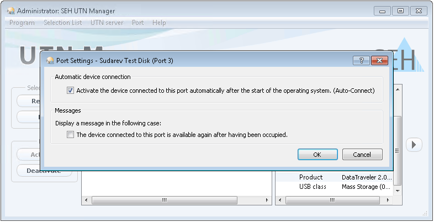This screenshot has width=434, height=222.
Task: Click the question mark help button
Action: pos(361,60)
